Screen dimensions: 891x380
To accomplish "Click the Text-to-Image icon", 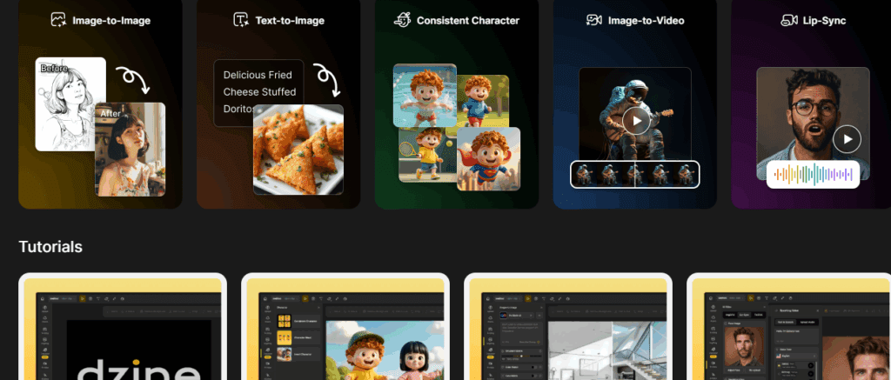I will click(240, 19).
